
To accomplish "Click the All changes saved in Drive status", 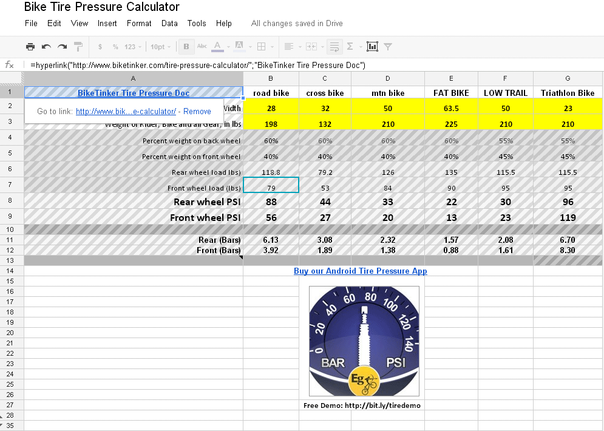I will pos(297,24).
